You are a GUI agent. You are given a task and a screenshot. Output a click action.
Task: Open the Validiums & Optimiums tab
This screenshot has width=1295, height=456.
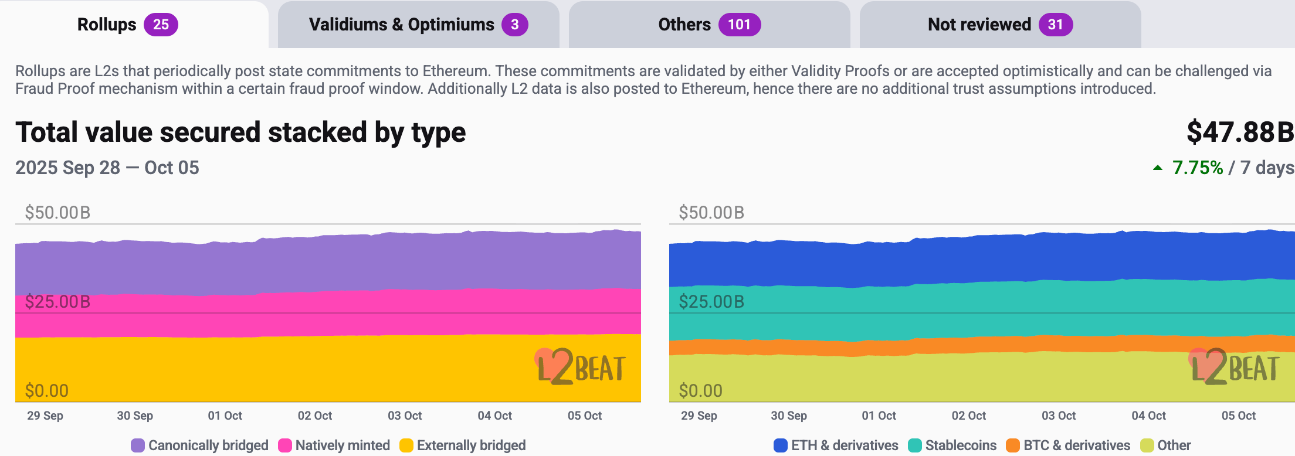point(418,25)
